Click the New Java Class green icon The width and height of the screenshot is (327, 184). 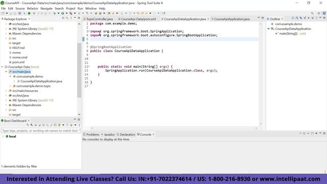[100, 13]
